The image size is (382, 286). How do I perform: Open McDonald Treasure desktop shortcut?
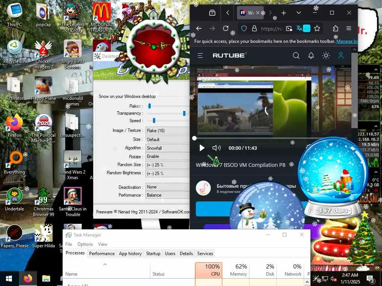(x=101, y=18)
